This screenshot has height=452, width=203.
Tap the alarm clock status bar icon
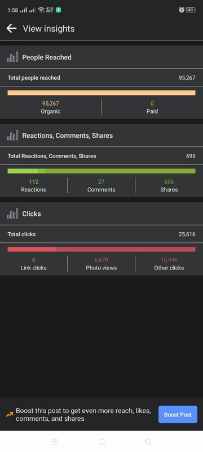point(182,10)
